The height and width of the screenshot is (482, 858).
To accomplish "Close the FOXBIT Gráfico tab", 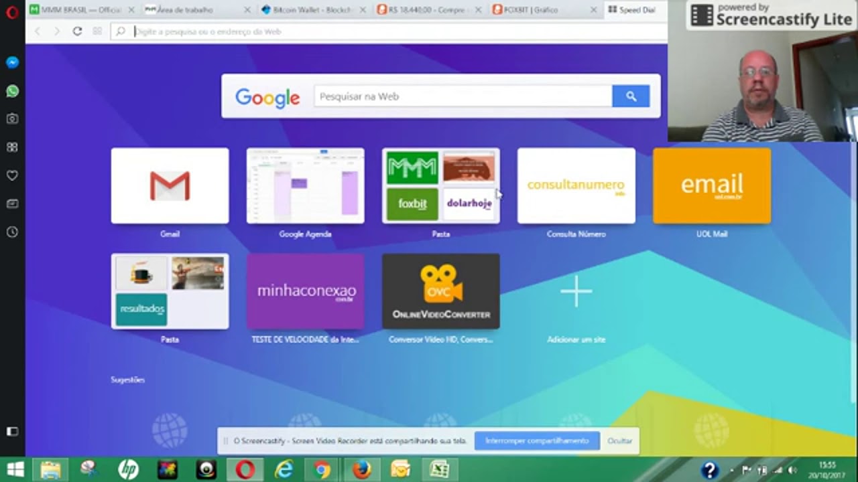I will click(x=594, y=10).
